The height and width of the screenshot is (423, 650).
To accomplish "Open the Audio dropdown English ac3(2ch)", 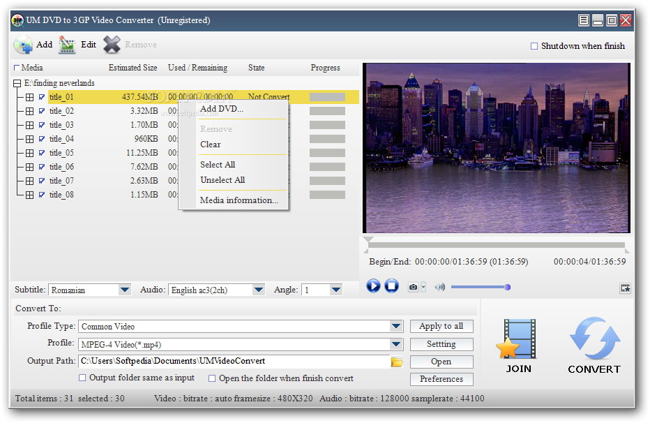I will [259, 290].
